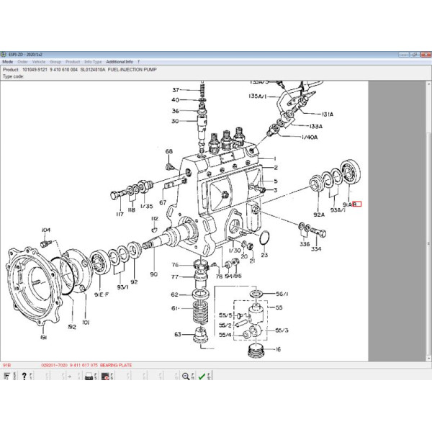Click part number 90 near the camshaft
The image size is (432, 432).
153,274
